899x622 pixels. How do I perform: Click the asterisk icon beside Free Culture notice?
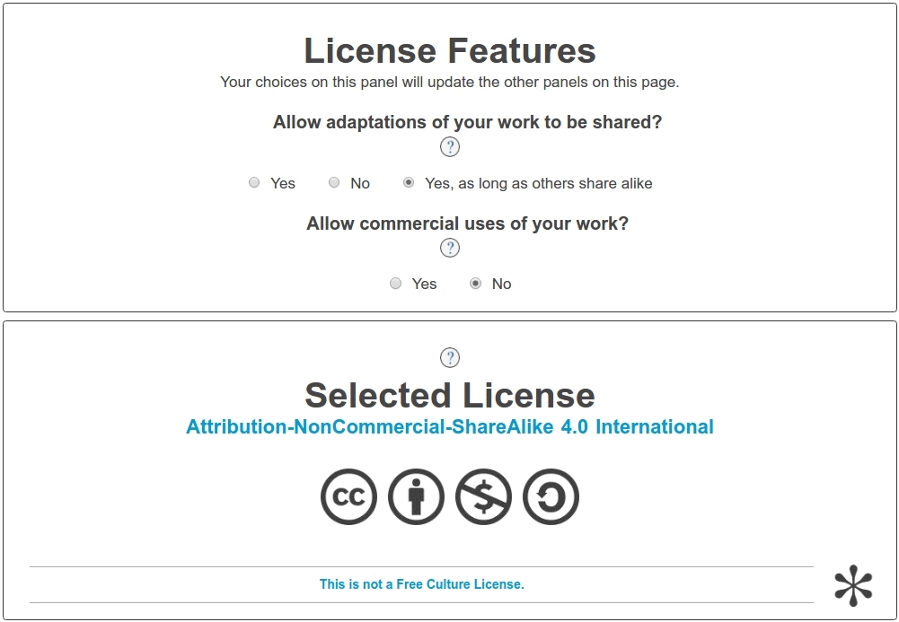[853, 585]
